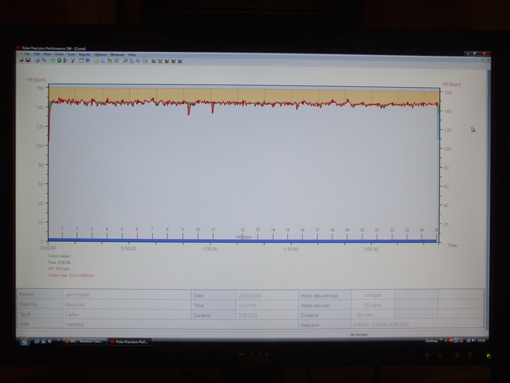The height and width of the screenshot is (383, 510).
Task: Open the Windows Start orb
Action: (24, 341)
